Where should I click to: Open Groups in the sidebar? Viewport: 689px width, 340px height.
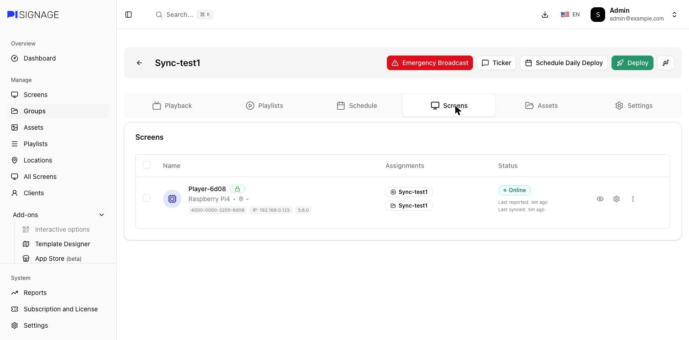[58, 111]
